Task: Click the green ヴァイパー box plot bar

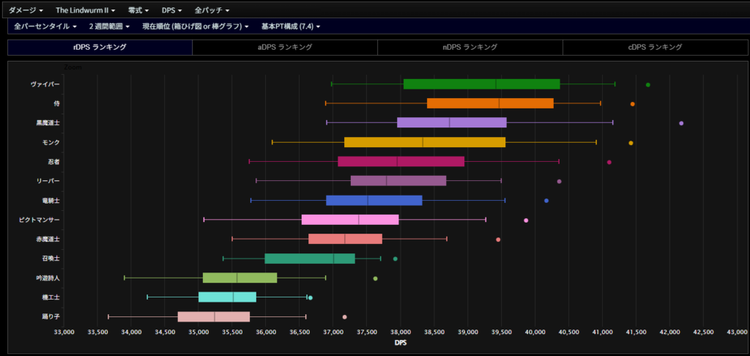Action: coord(481,84)
